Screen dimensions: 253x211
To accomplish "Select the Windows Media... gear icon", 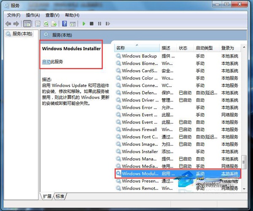I will coord(118,166).
